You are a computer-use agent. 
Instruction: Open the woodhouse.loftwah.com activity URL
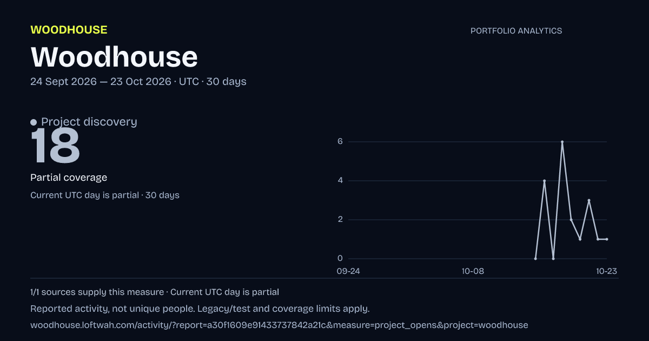[x=279, y=325]
